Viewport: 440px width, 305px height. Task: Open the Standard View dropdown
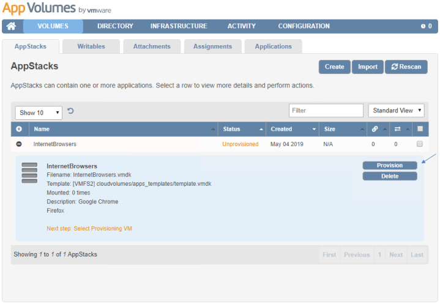396,111
